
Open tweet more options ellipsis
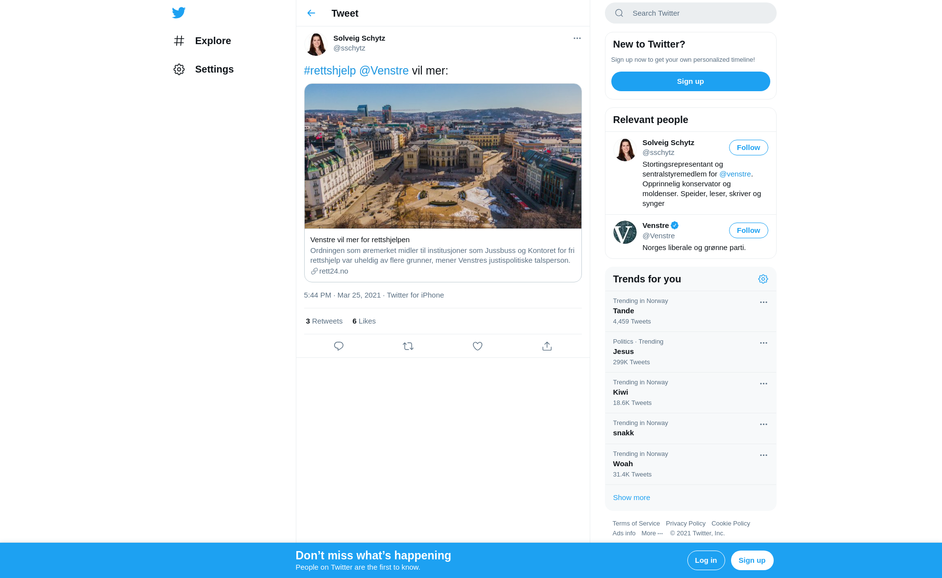(577, 38)
